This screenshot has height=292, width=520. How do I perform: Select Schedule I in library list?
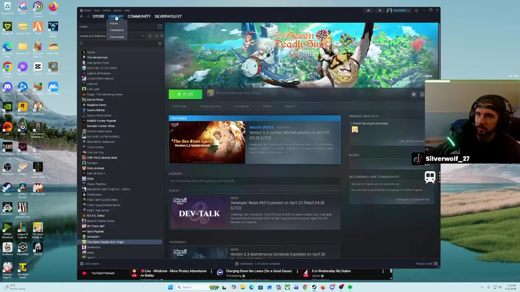point(93,237)
